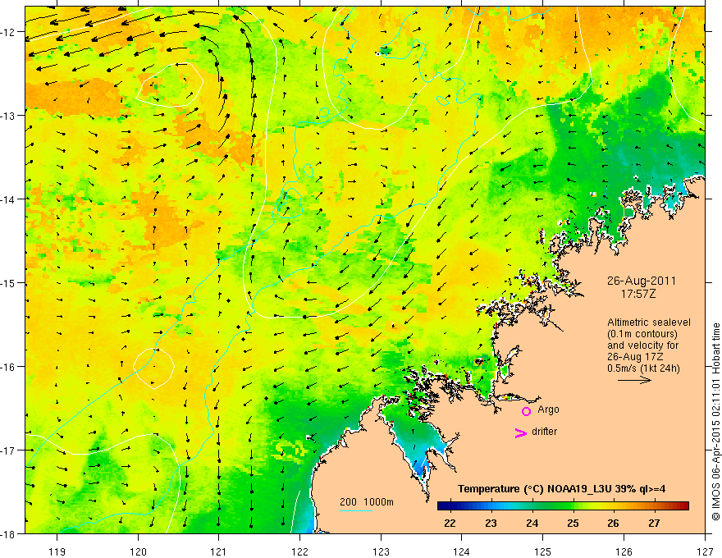Click the color bar tick label 23
The height and width of the screenshot is (558, 722).
[491, 523]
